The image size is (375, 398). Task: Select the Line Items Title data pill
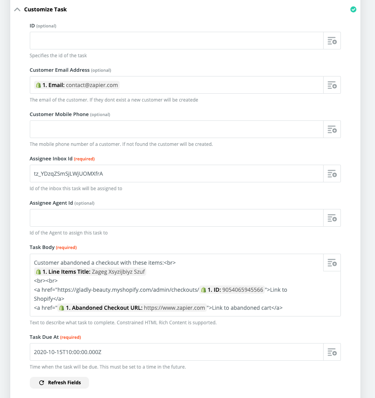(90, 272)
